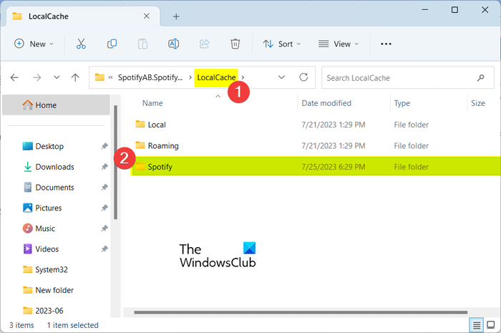Click the Copy icon in toolbar
This screenshot has width=501, height=333.
coord(112,44)
